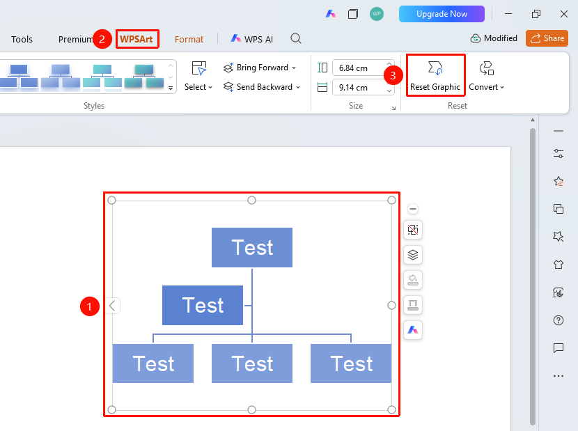Screen dimensions: 578x431
Task: Apply the dark teal style thumbnail
Action: point(144,77)
